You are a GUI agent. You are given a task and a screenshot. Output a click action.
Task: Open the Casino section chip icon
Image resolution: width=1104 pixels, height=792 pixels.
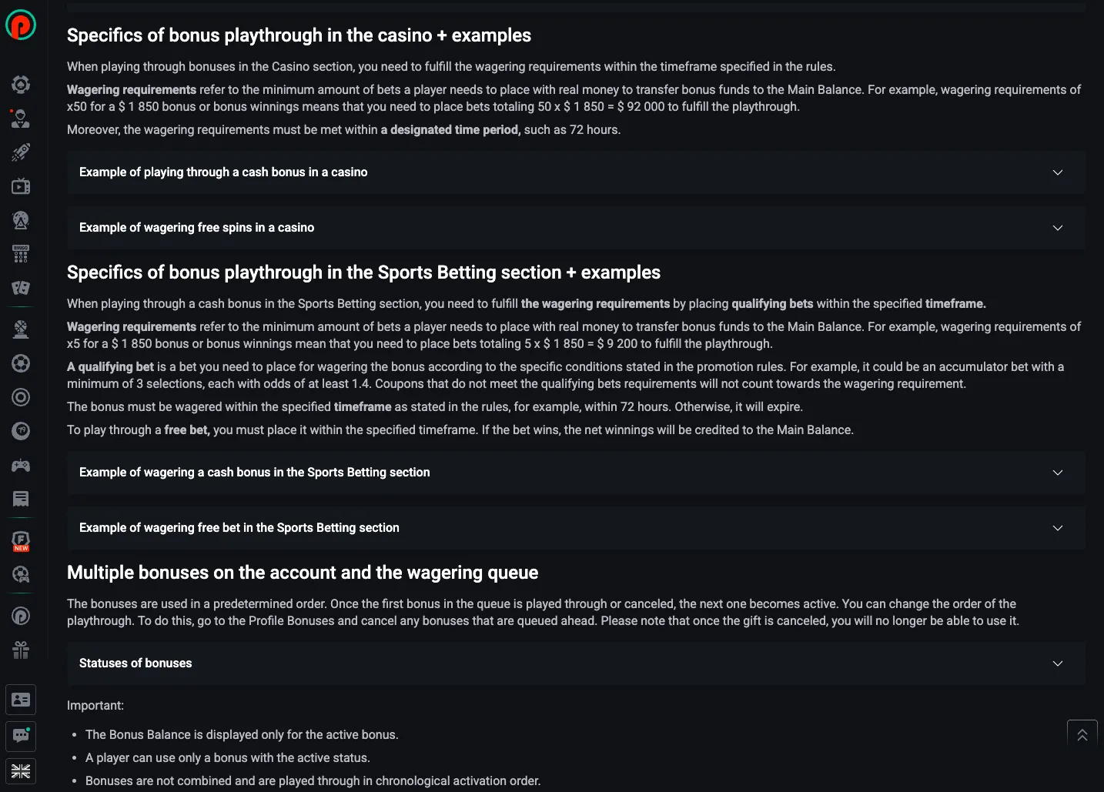click(x=21, y=85)
